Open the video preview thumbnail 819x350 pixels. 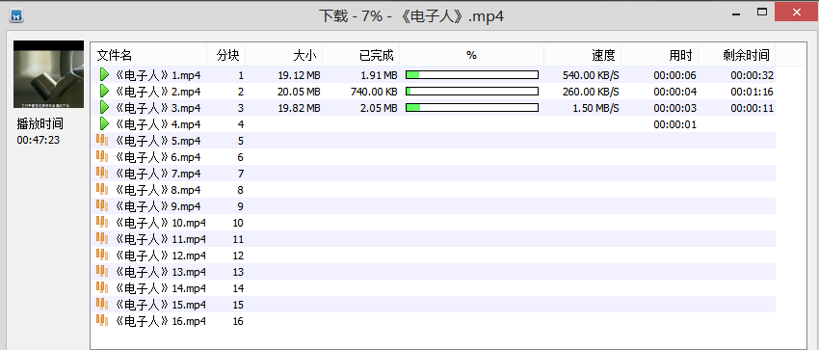pyautogui.click(x=48, y=74)
